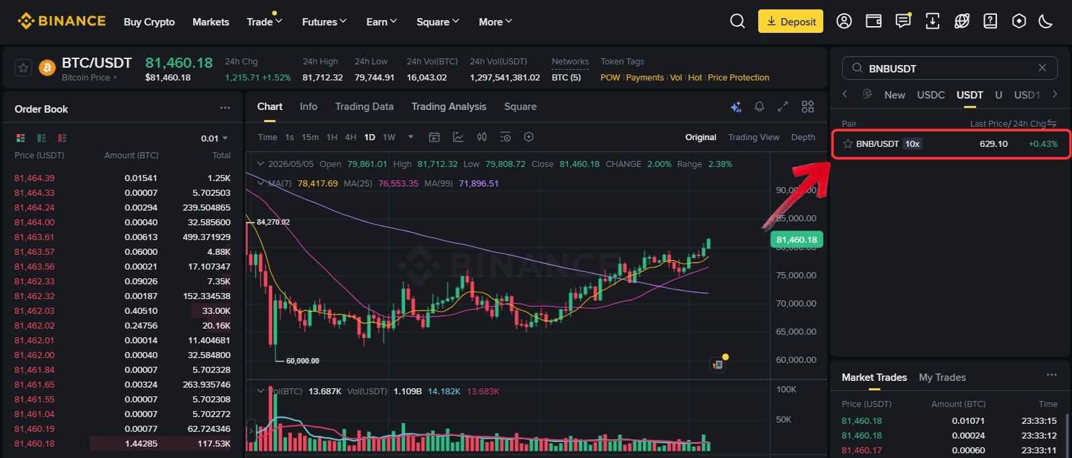Open the My Trades tab

(942, 378)
